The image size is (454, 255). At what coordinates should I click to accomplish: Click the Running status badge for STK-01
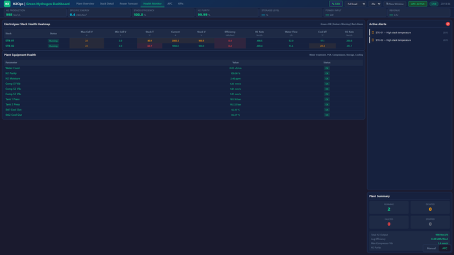pos(53,41)
